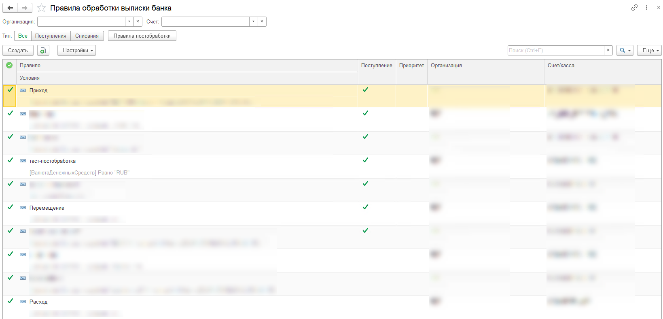Viewport: 663px width, 319px height.
Task: Select the rule named Перемещение
Action: 47,208
